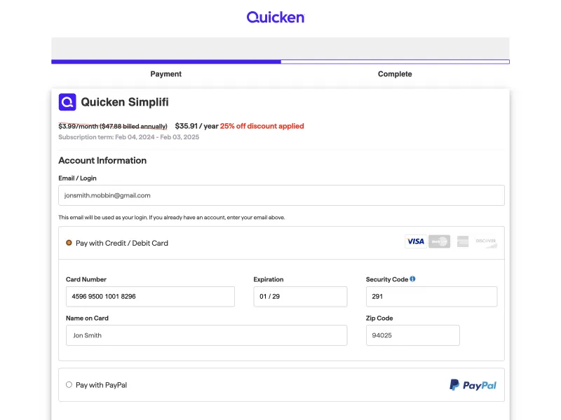Click the PayPal logo
The width and height of the screenshot is (561, 420).
(473, 385)
